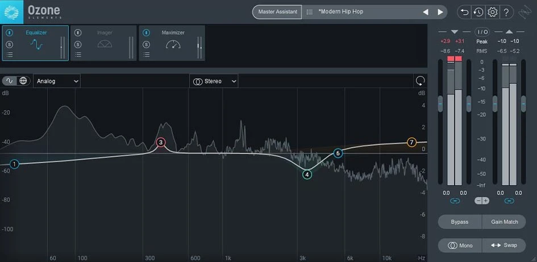
Task: Click the help question mark icon
Action: click(x=506, y=12)
